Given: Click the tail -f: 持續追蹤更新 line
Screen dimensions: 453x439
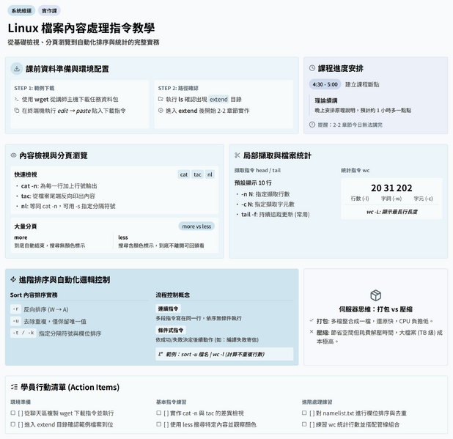Looking at the screenshot, I should tap(276, 214).
